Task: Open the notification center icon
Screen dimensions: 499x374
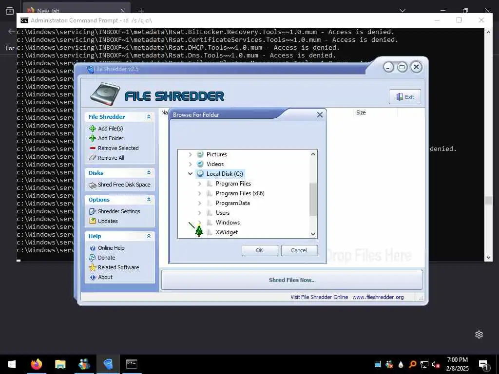Action: pos(483,365)
